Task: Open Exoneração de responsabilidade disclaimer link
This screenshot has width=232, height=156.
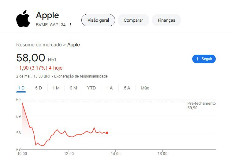Action: pyautogui.click(x=81, y=76)
